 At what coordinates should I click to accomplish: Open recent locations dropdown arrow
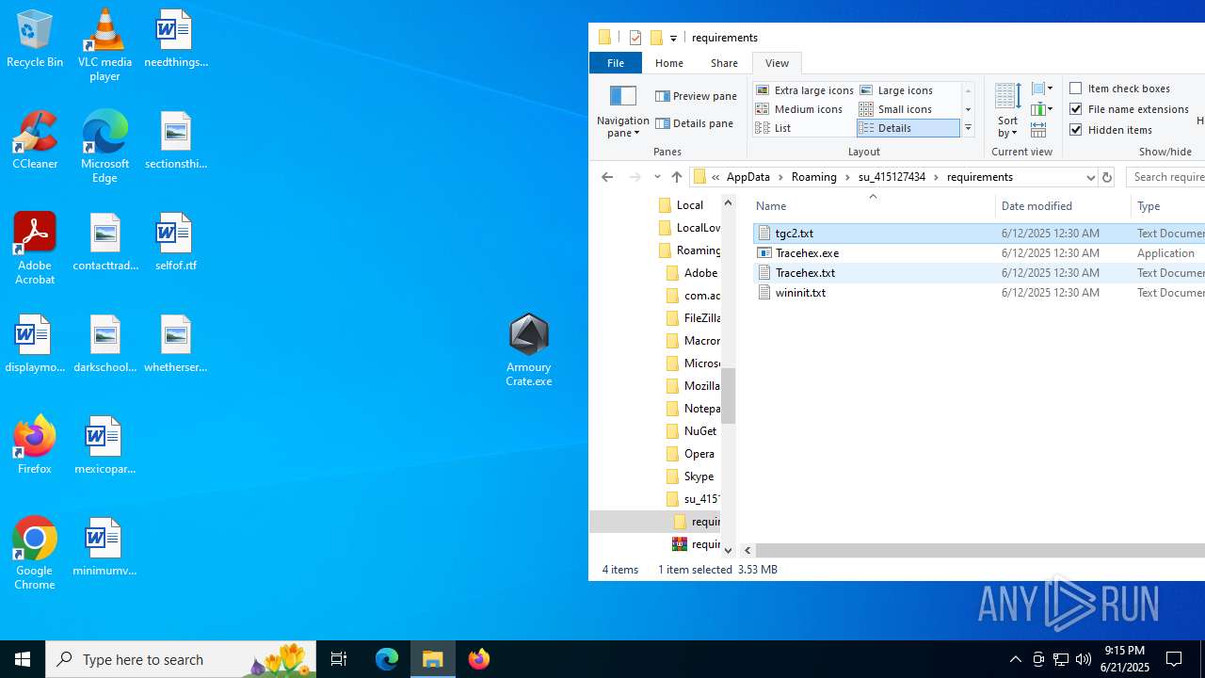point(657,177)
